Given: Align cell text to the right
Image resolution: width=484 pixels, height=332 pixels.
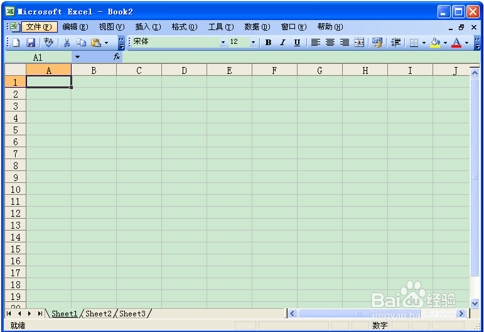Looking at the screenshot, I should pos(345,43).
